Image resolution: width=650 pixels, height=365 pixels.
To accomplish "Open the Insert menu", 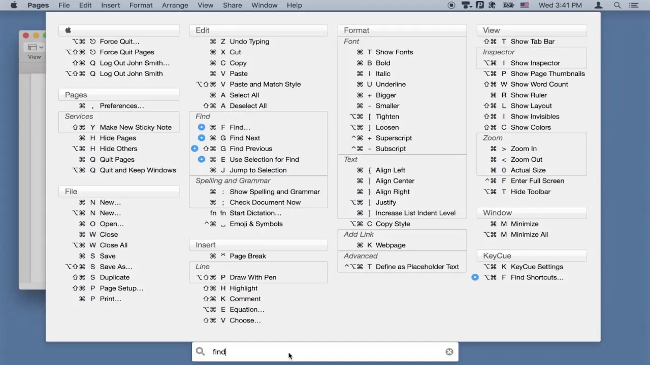I will [x=110, y=5].
